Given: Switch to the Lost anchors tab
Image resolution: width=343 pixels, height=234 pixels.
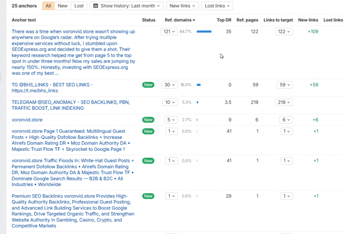Looking at the screenshot, I should coord(79,6).
